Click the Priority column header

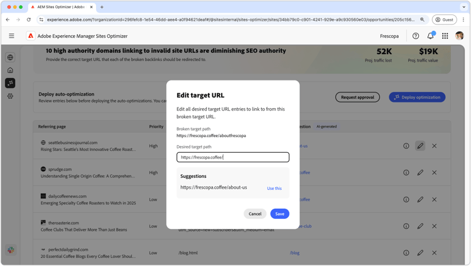(x=156, y=126)
